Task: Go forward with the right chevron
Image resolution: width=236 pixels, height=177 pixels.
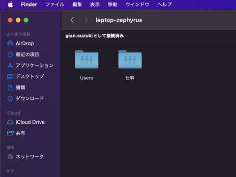Action: coord(86,20)
